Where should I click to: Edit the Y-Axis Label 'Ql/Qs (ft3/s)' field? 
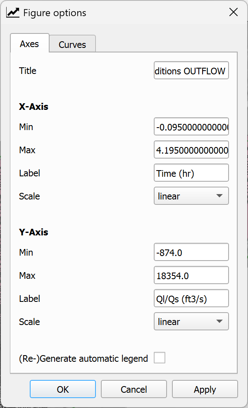[191, 299]
